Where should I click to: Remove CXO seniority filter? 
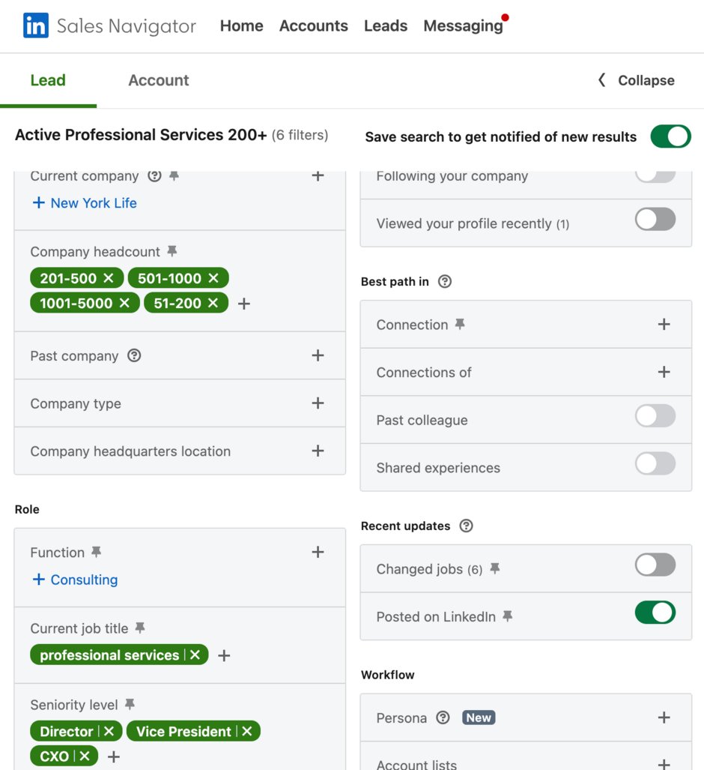click(85, 757)
